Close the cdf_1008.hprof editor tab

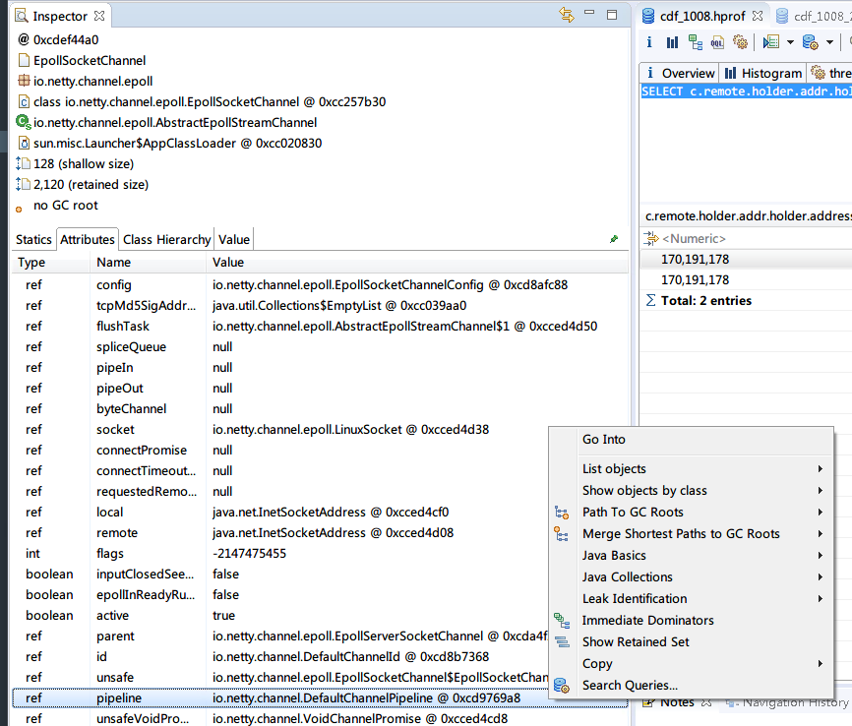click(758, 16)
